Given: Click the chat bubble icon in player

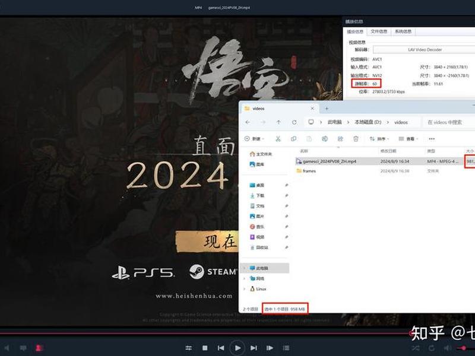Looking at the screenshot, I should 23,348.
